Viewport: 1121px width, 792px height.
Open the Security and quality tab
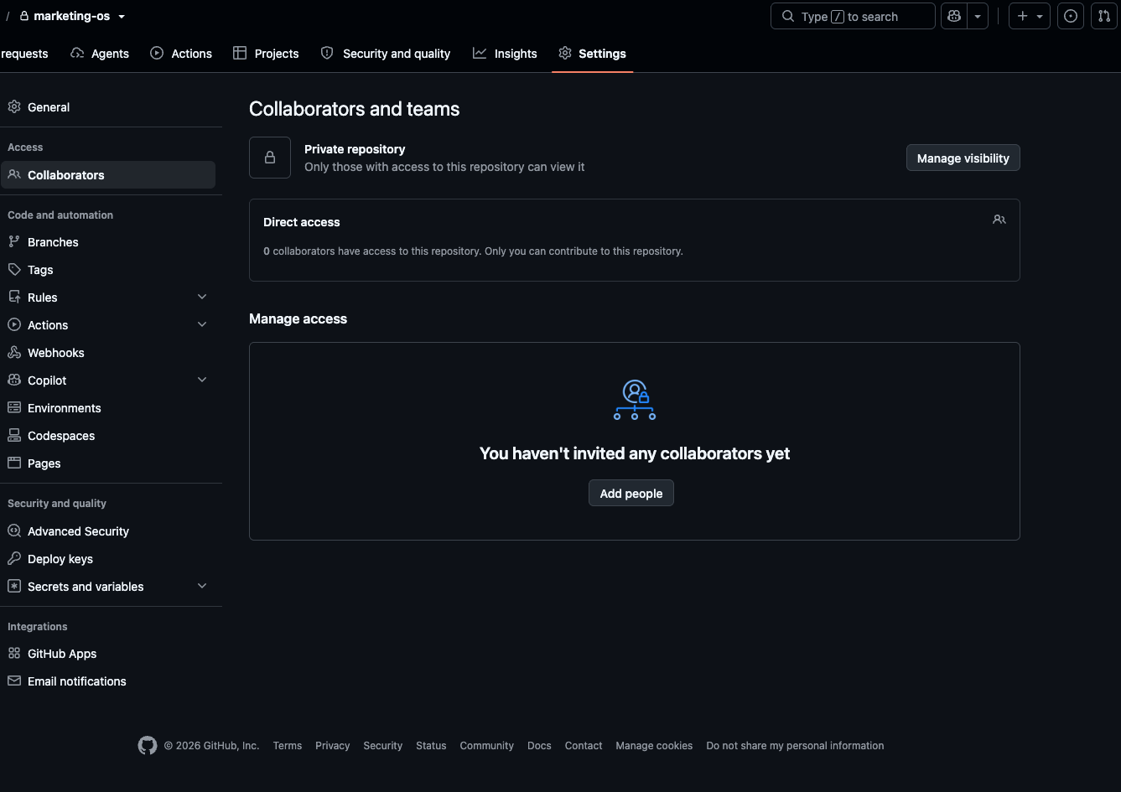tap(386, 54)
